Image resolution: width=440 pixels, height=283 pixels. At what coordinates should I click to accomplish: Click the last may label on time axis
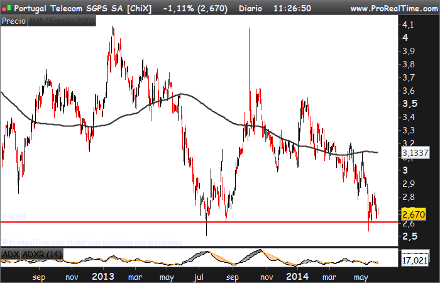[361, 277]
